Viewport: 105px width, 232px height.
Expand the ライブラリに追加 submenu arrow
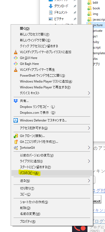click(89, 161)
